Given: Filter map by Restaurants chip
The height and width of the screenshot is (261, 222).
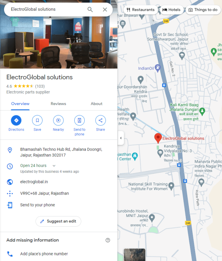Looking at the screenshot, I should 141,10.
